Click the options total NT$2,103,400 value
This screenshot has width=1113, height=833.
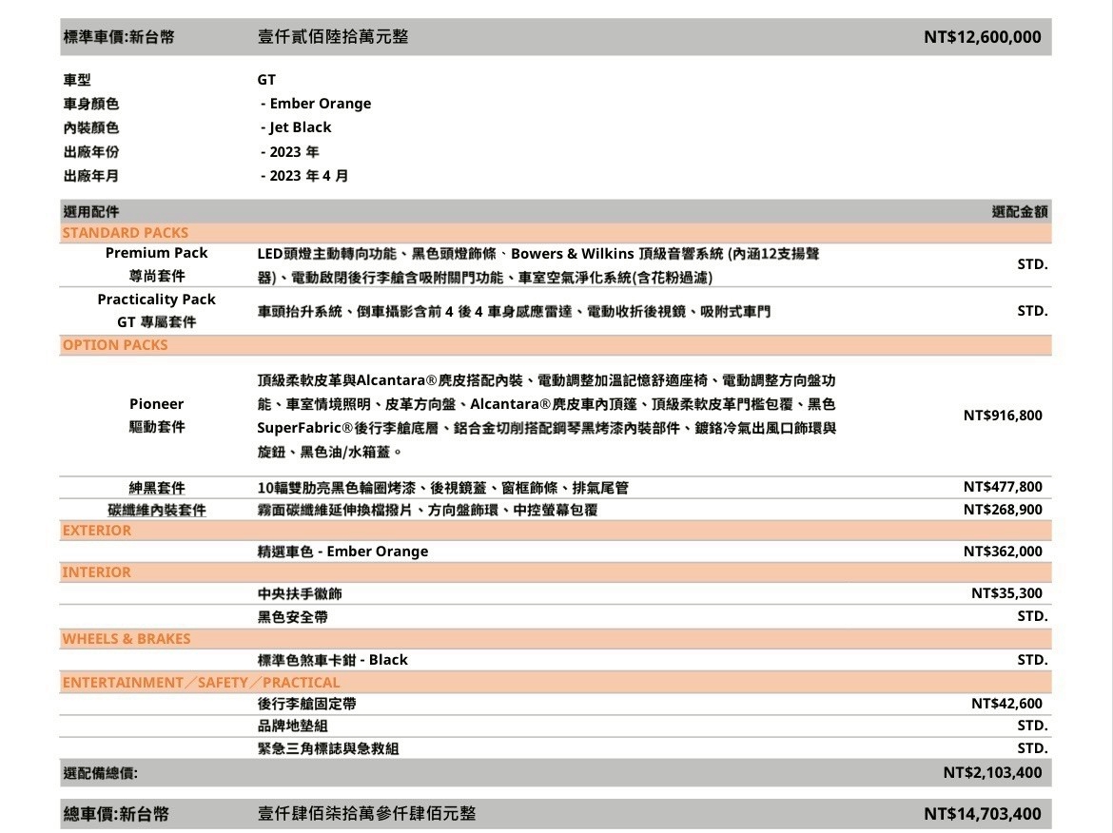click(x=992, y=772)
